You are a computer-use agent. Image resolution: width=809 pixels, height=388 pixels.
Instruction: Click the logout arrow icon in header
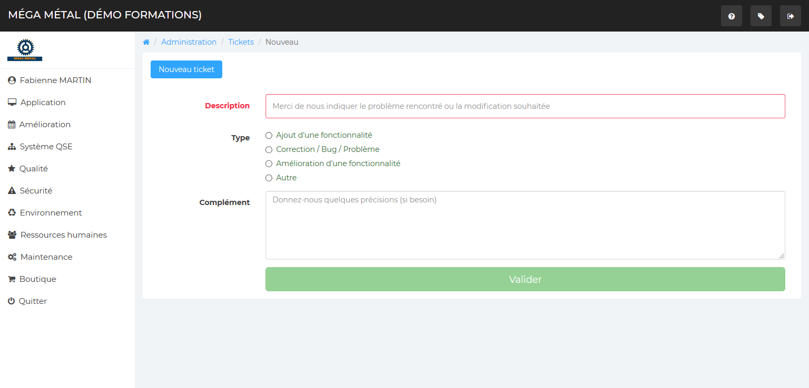790,16
